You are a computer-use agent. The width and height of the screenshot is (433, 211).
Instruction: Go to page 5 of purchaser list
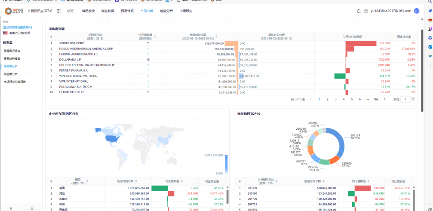(x=352, y=99)
